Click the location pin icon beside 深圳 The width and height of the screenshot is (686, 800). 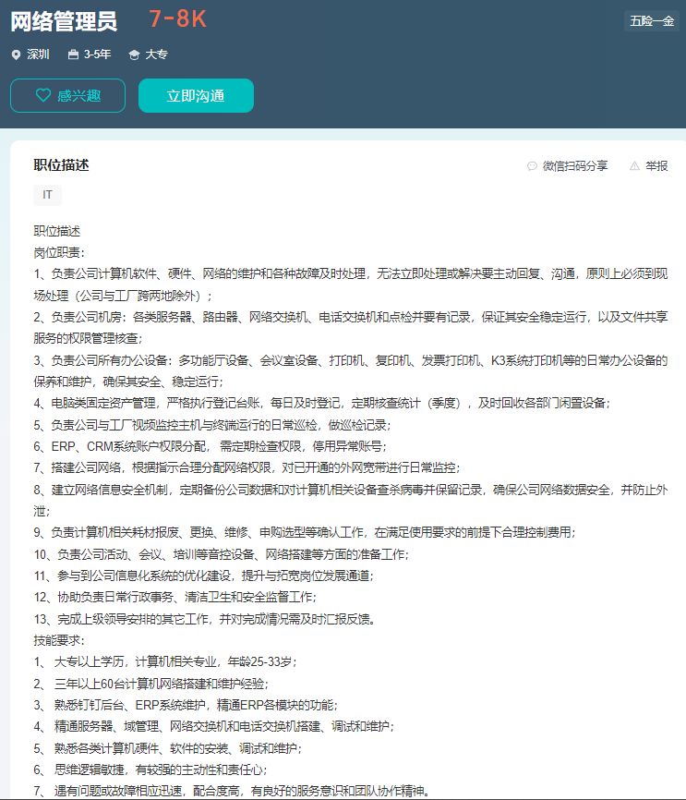pyautogui.click(x=17, y=55)
